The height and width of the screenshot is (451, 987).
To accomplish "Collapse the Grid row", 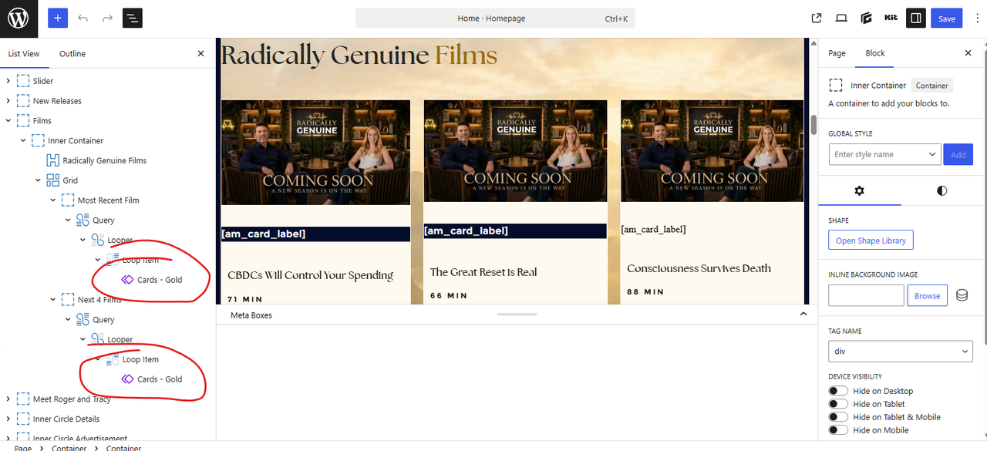I will coord(38,180).
